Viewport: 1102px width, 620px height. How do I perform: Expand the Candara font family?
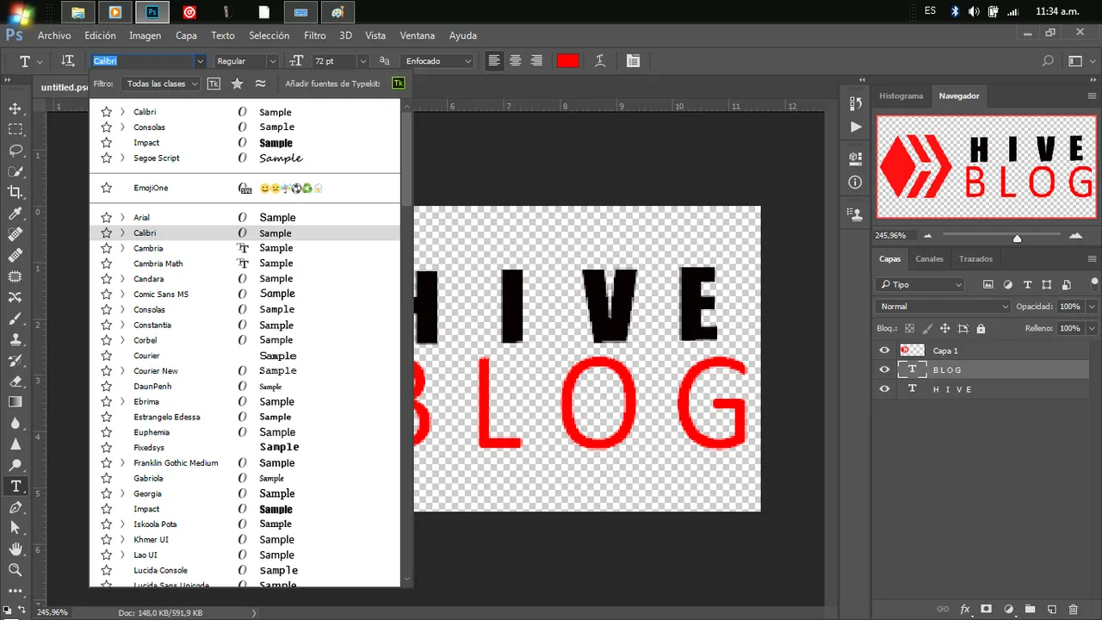tap(122, 279)
